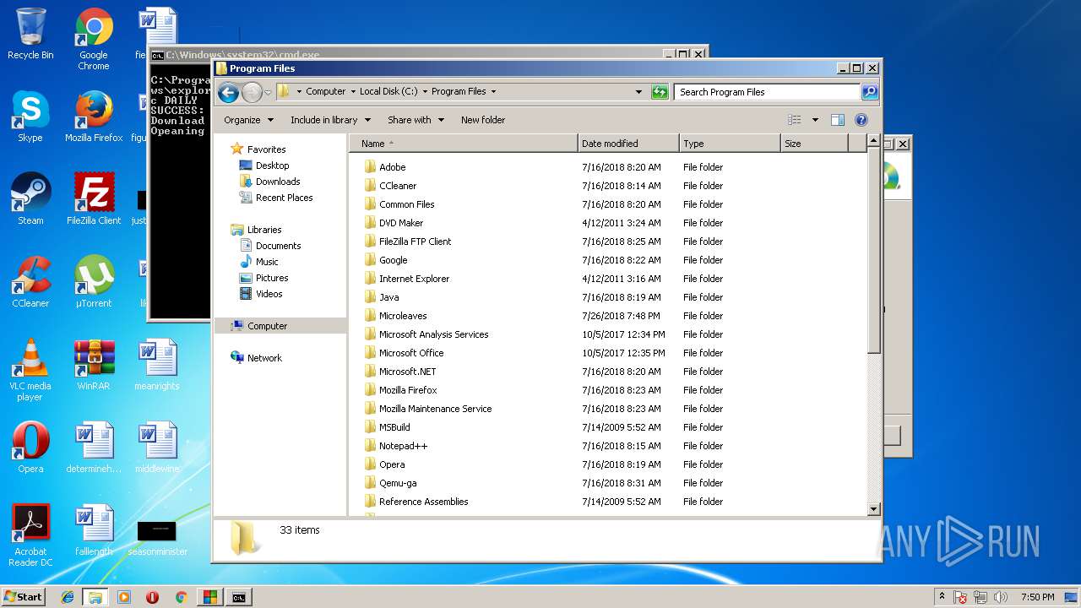The image size is (1081, 608).
Task: Select the Qemu-ga folder
Action: 398,483
